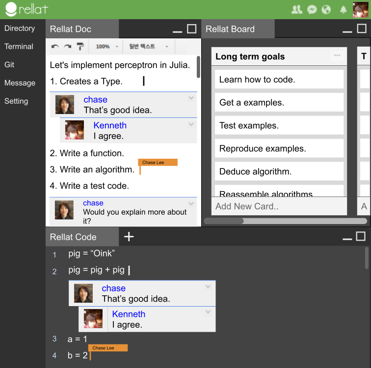Click chase's avatar in first Doc comment
The height and width of the screenshot is (368, 371).
pyautogui.click(x=65, y=105)
